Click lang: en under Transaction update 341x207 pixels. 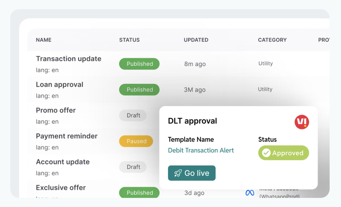[47, 70]
